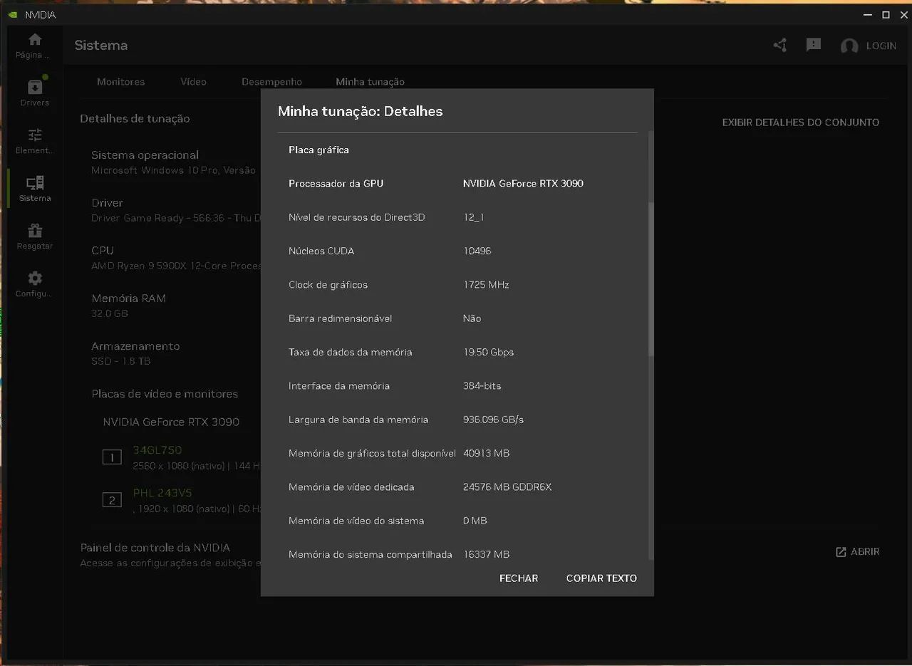Switch to the Vídeo tab

pos(193,82)
